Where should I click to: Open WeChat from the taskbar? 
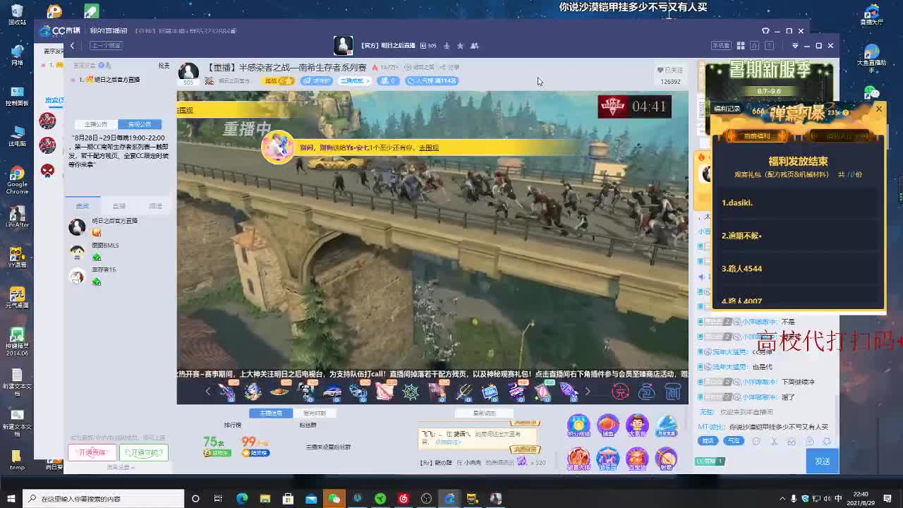[334, 499]
